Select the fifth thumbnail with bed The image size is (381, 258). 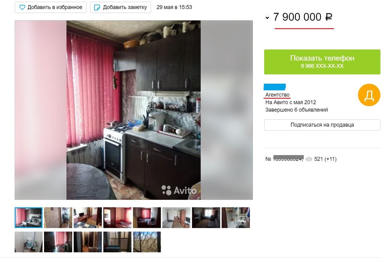tap(147, 218)
